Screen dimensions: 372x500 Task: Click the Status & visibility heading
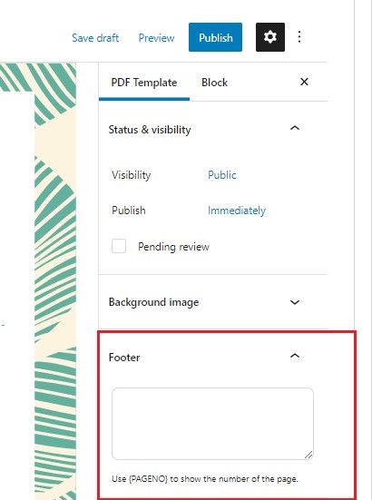(x=150, y=130)
